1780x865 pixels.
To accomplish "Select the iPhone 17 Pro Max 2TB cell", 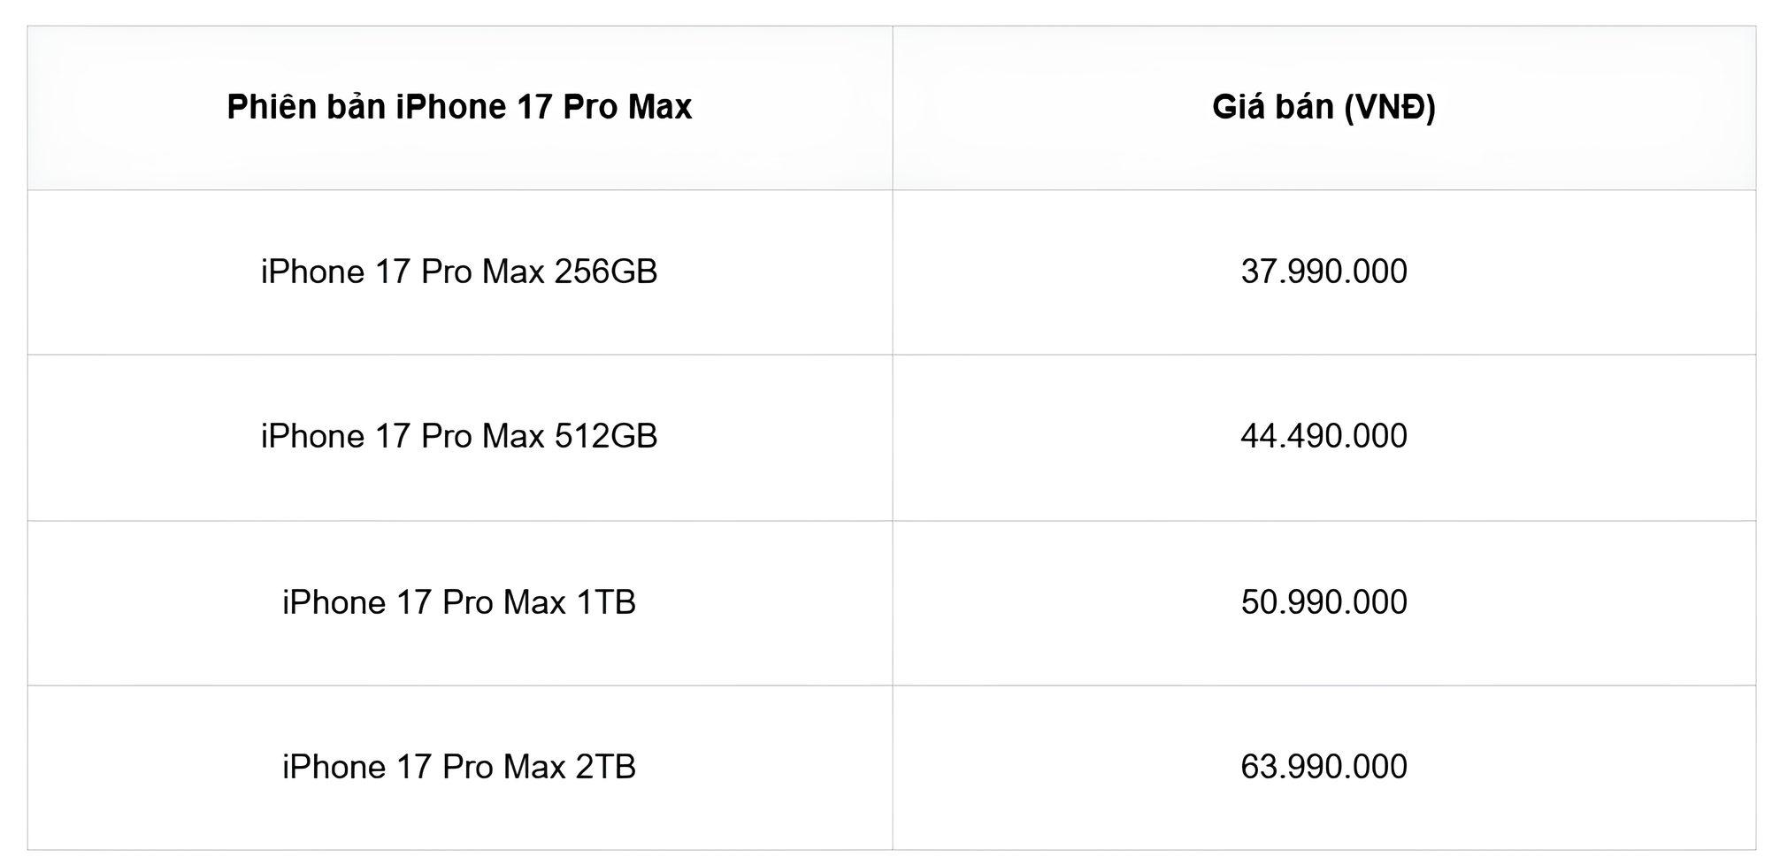I will 459,767.
